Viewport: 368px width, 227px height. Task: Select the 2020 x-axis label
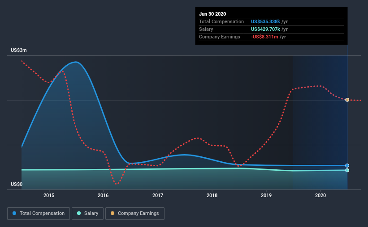320,195
